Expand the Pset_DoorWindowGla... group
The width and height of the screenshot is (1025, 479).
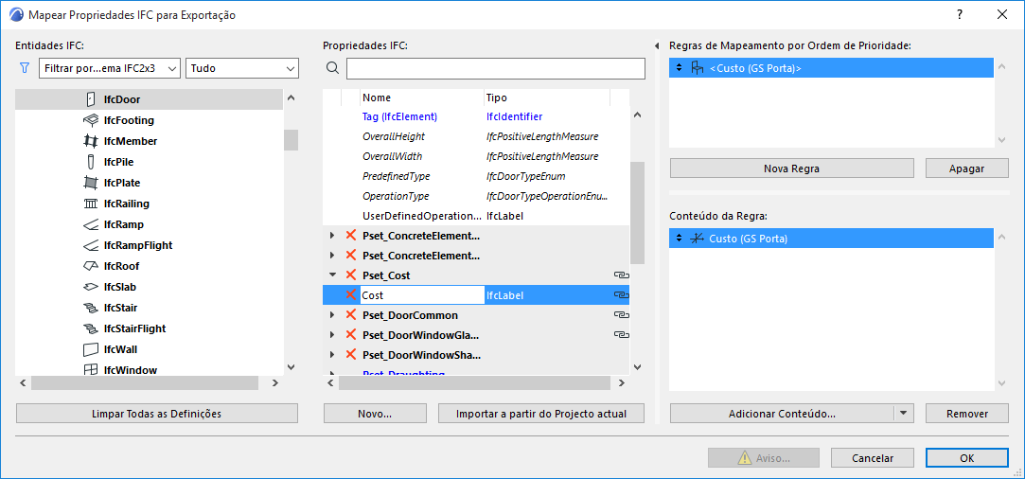coord(332,334)
